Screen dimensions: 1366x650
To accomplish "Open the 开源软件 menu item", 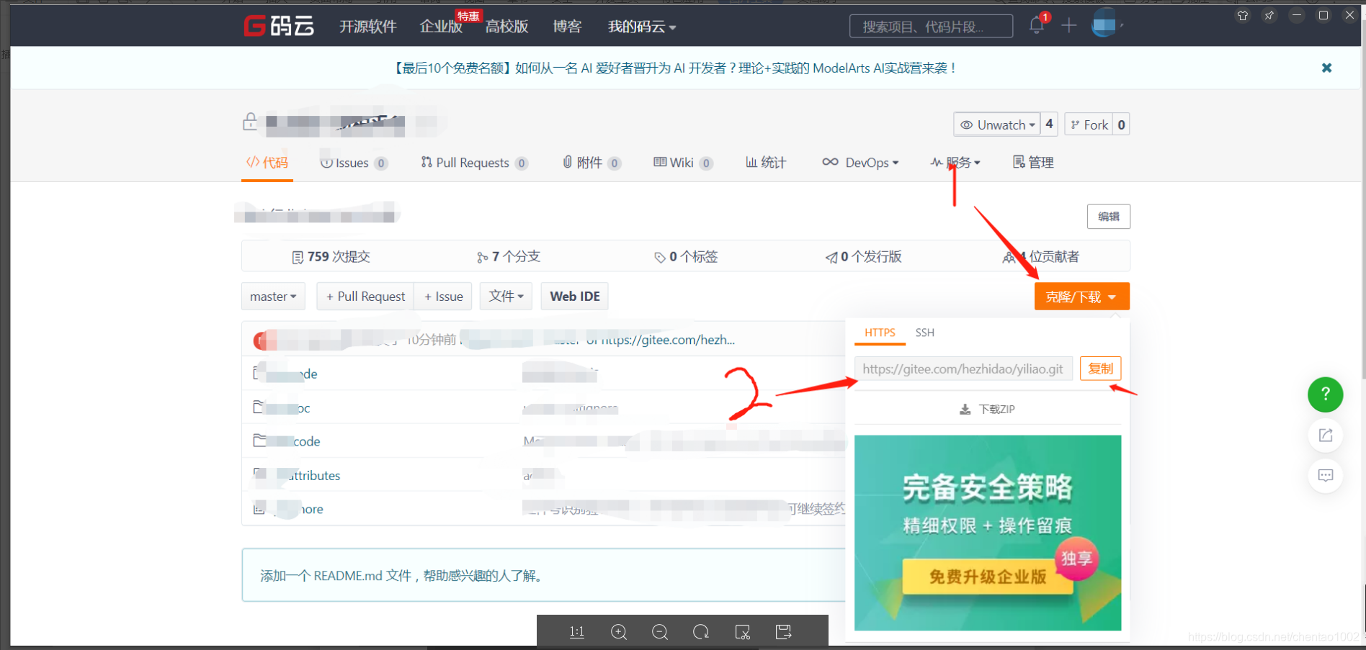I will [x=368, y=27].
